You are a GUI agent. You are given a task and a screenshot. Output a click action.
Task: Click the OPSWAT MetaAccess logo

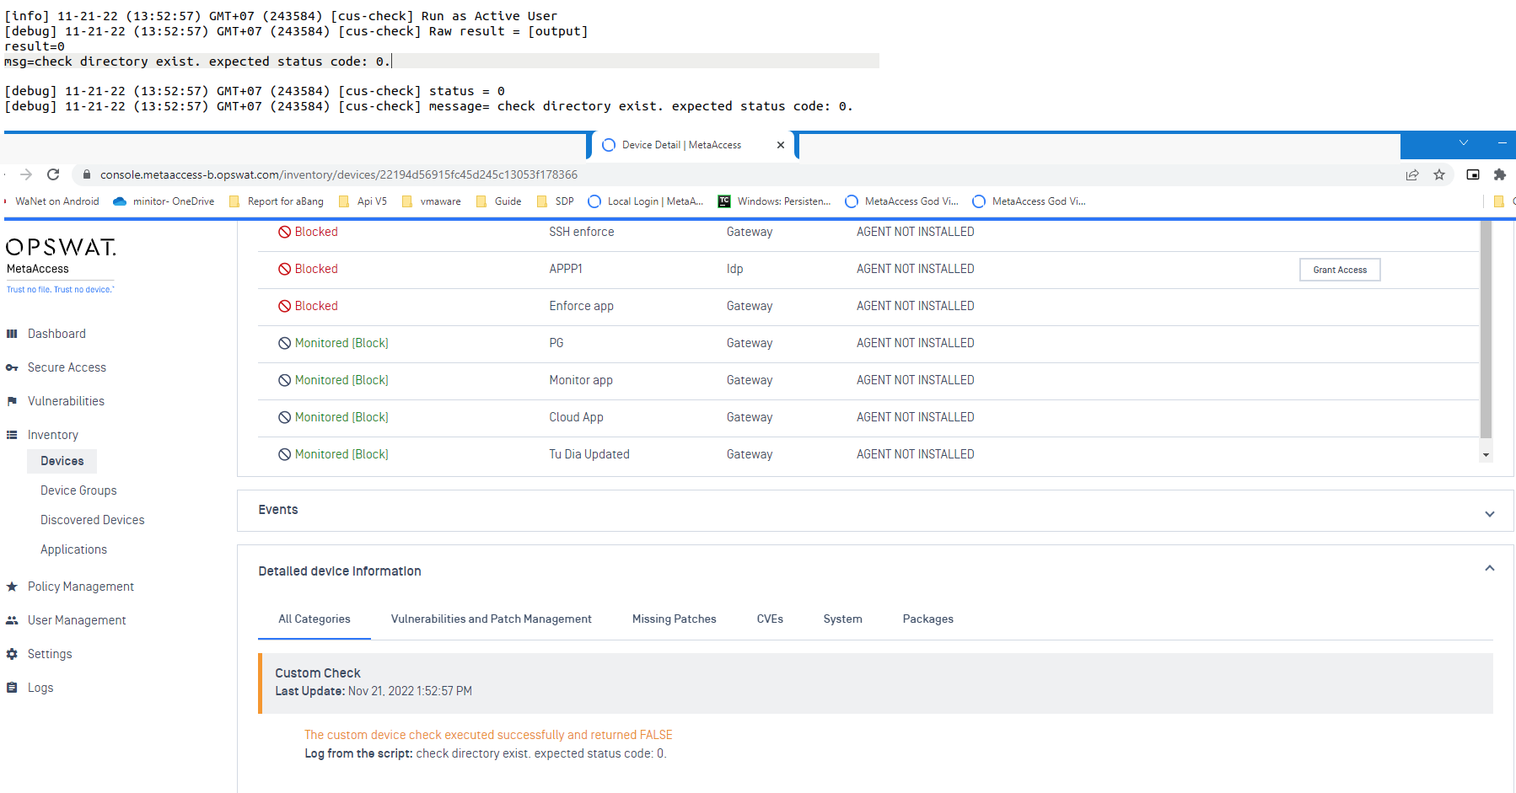click(61, 265)
